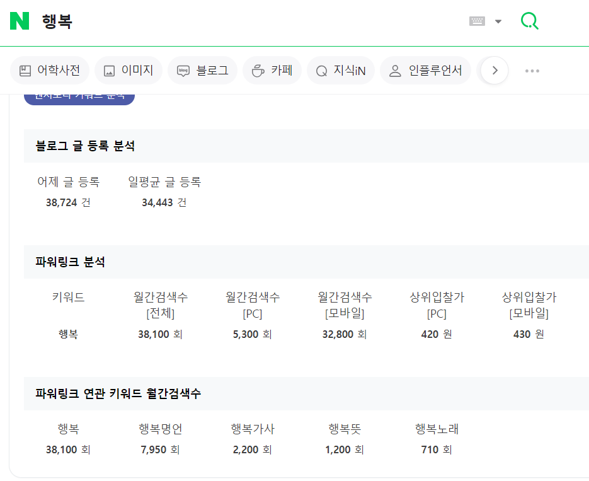Select the picture icon for 이미지
The height and width of the screenshot is (481, 589).
coord(110,71)
